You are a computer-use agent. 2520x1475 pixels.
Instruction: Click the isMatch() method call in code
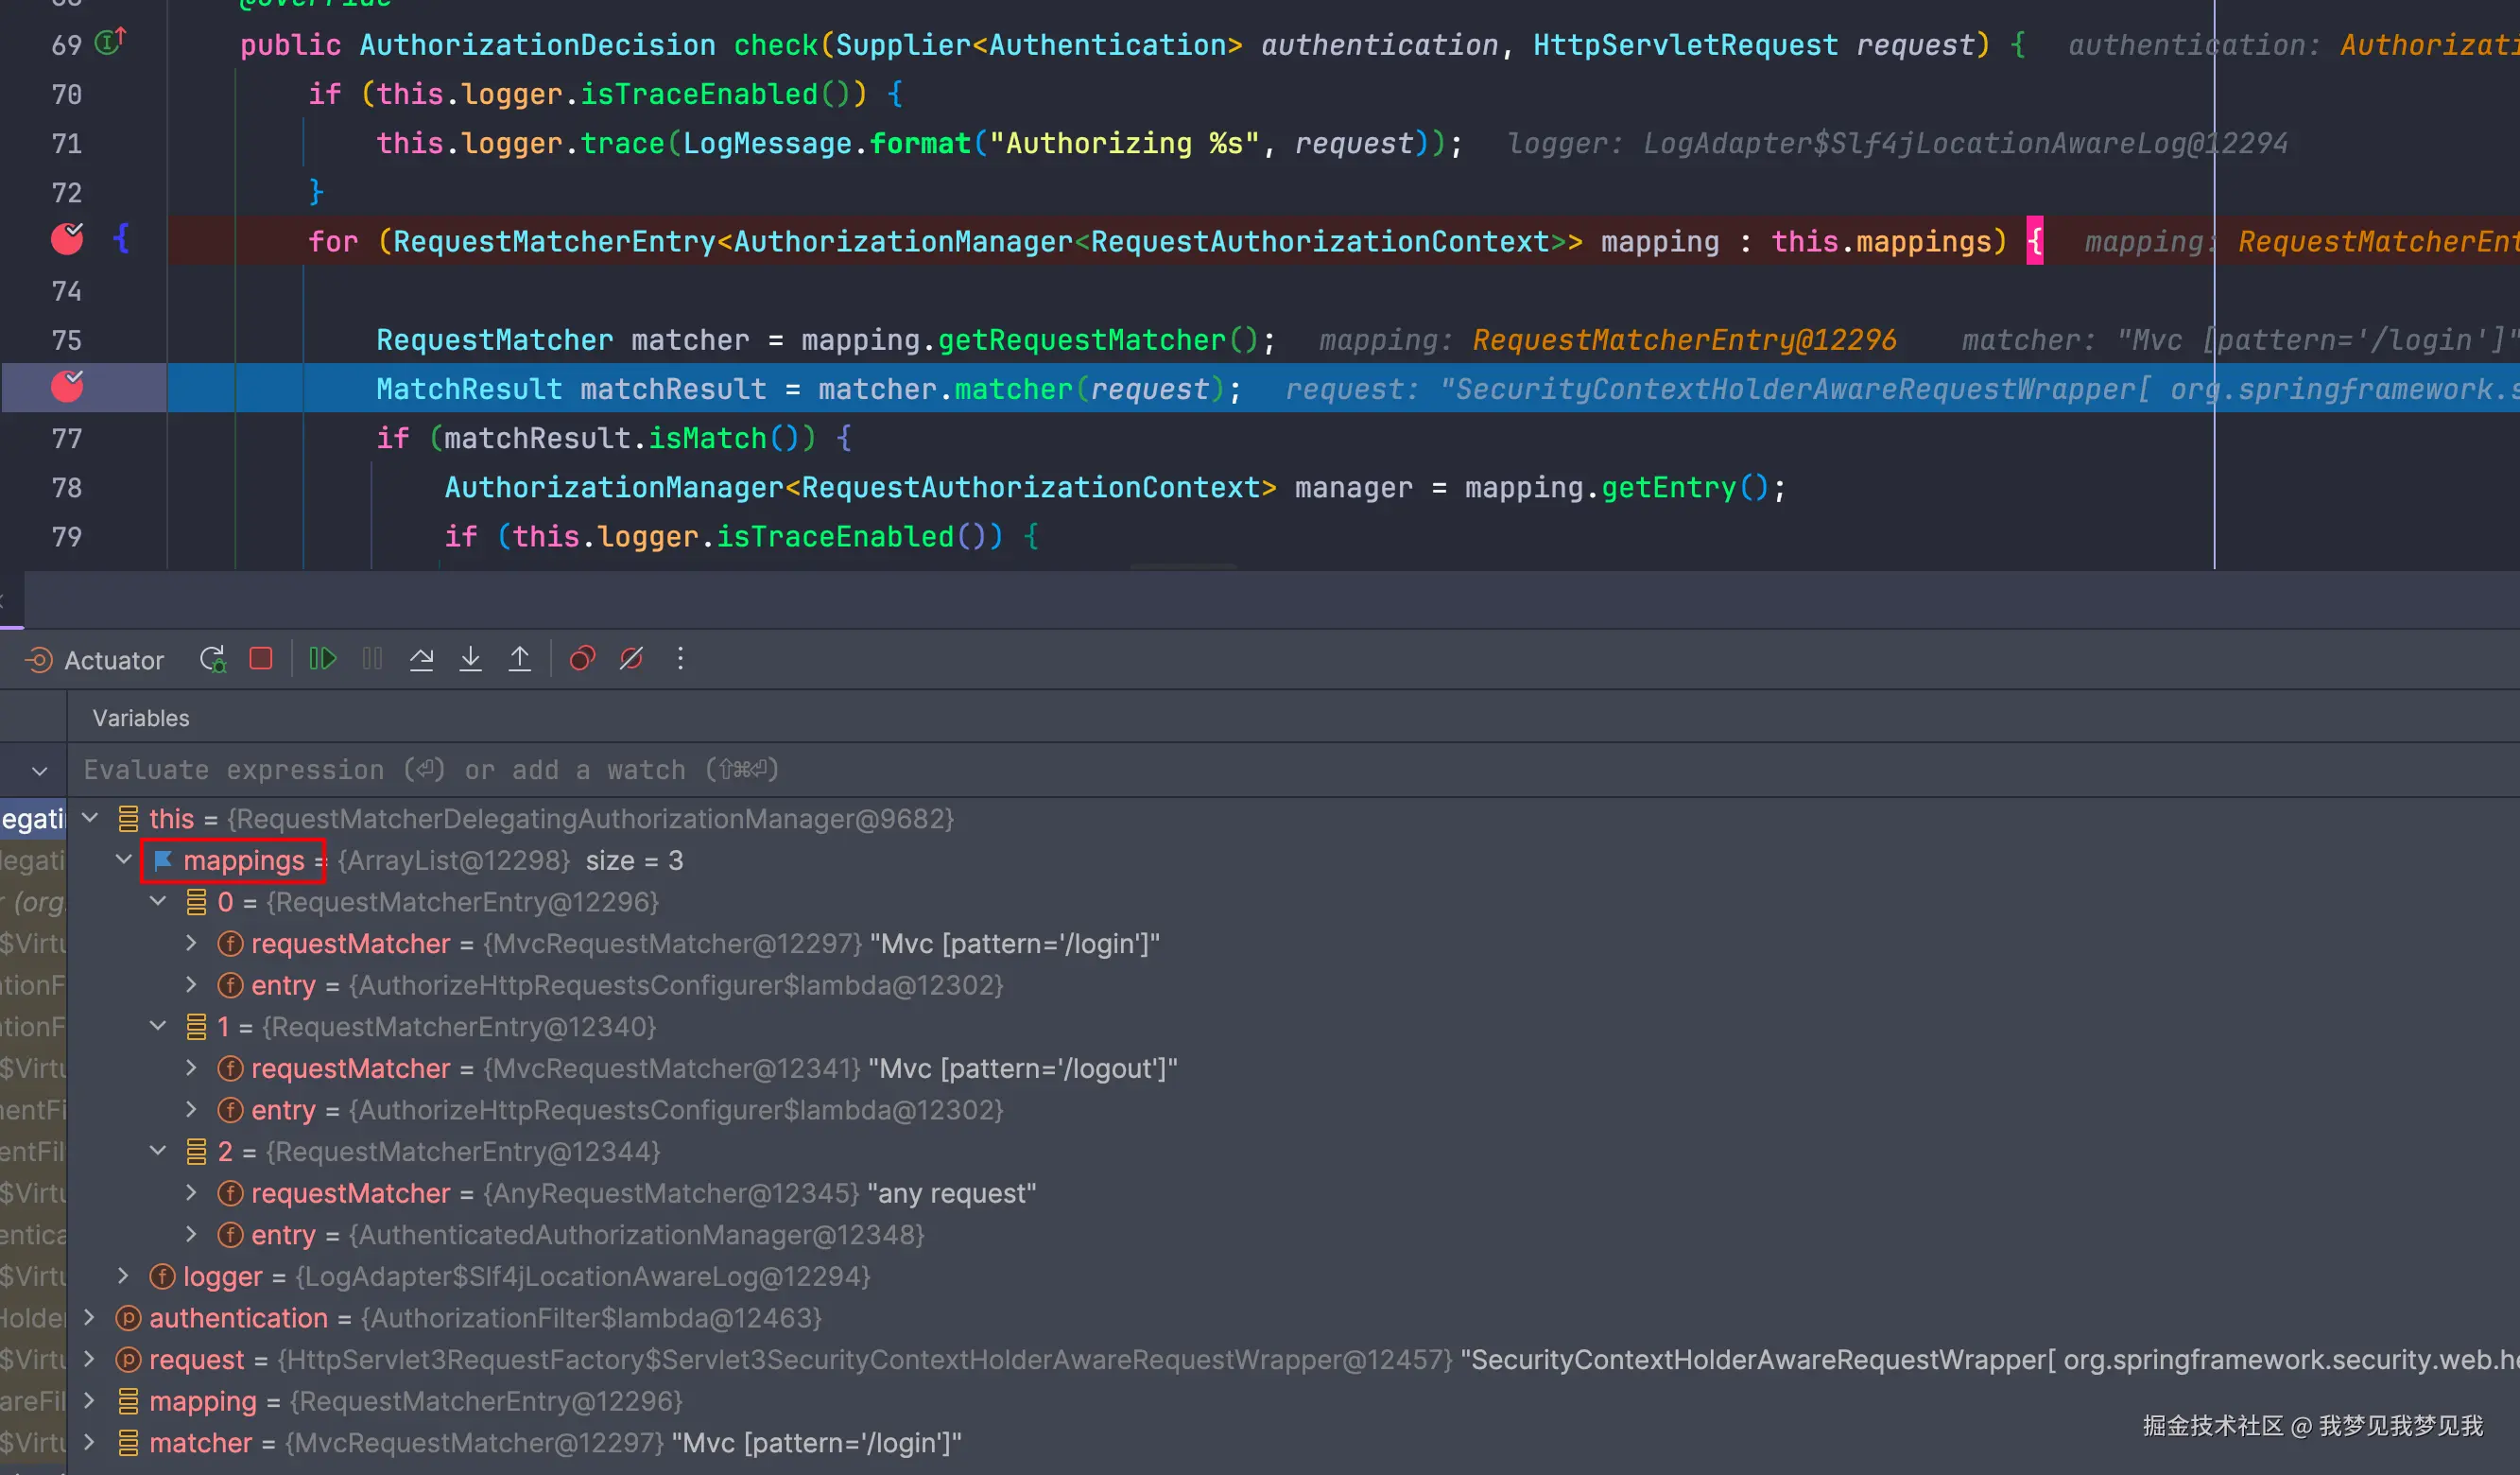(707, 438)
